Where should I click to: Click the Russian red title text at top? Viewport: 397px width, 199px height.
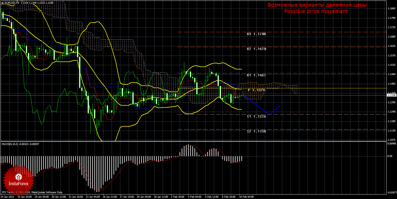(317, 5)
